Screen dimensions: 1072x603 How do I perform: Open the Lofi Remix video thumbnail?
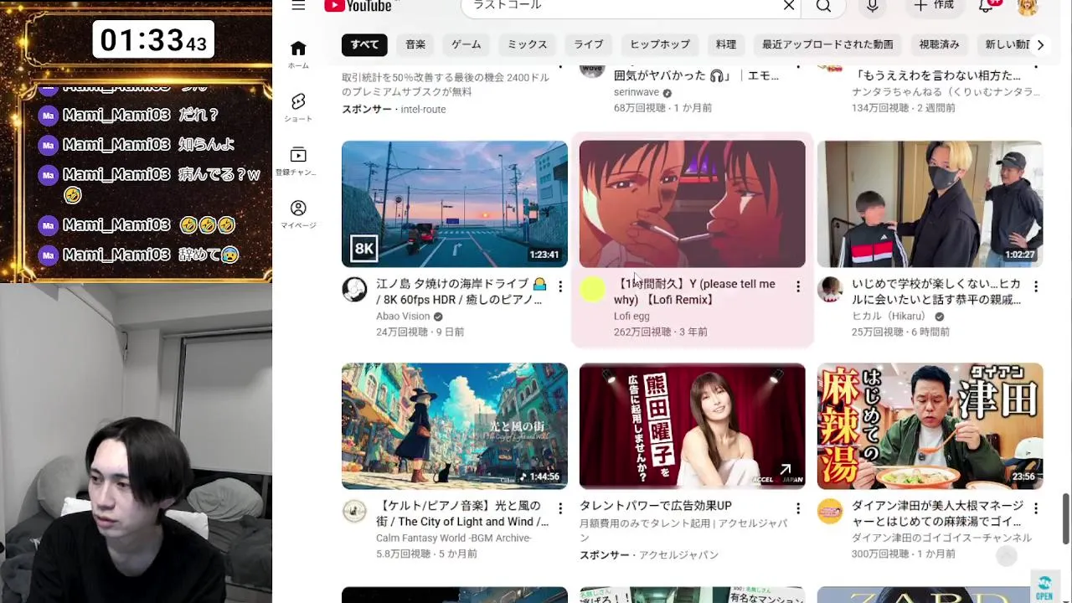click(693, 204)
